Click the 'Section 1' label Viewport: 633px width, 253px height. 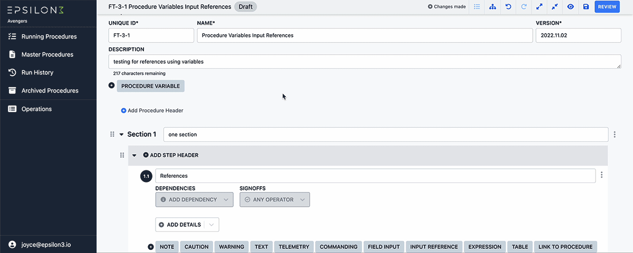click(142, 134)
